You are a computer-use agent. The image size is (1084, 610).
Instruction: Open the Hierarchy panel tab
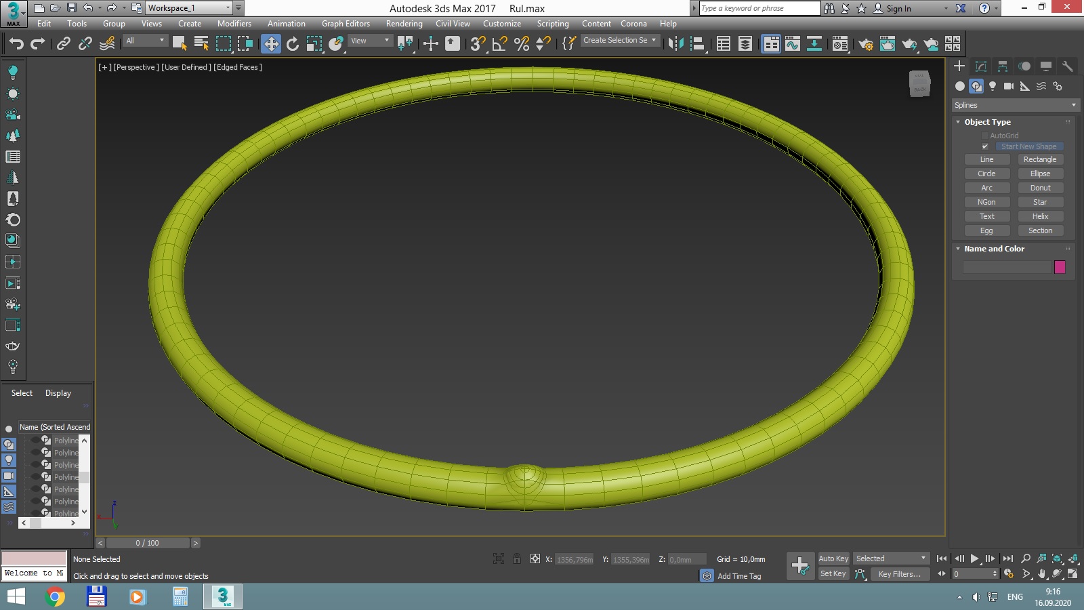click(1003, 66)
